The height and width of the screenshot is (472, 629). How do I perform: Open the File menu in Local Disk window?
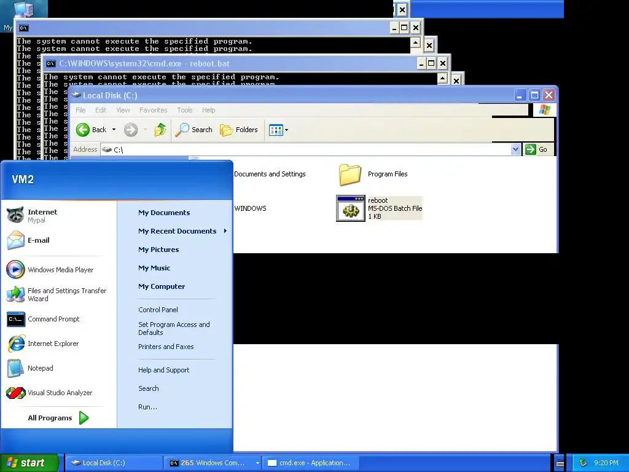tap(80, 110)
